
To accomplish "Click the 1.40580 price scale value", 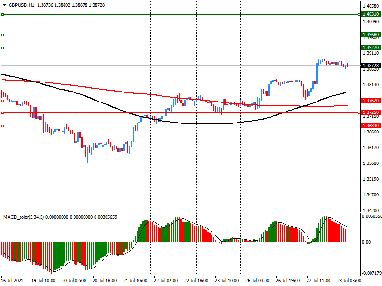I will (371, 6).
